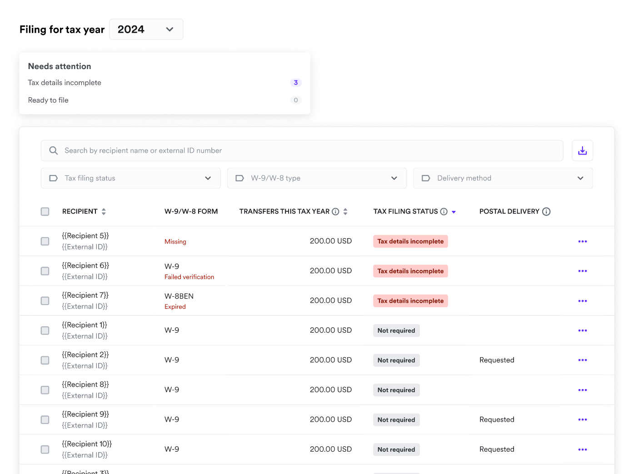633x474 pixels.
Task: Open three-dot menu for Recipient 5
Action: (x=582, y=241)
